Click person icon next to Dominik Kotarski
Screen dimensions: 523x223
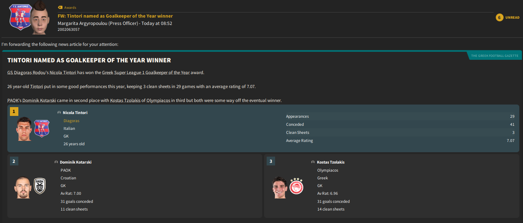click(x=56, y=162)
